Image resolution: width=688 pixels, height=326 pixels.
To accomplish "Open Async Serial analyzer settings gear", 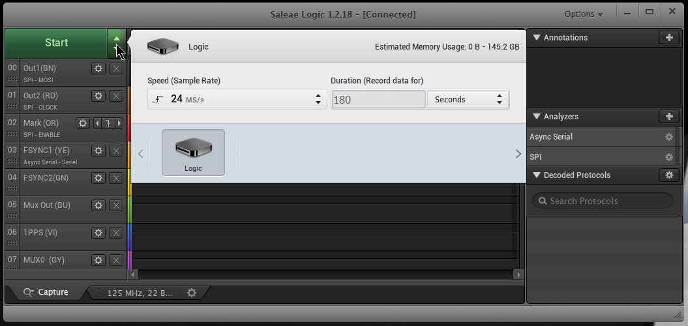I will pyautogui.click(x=668, y=137).
